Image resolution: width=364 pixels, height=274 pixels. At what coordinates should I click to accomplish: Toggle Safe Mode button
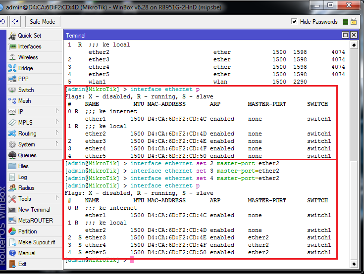point(43,22)
